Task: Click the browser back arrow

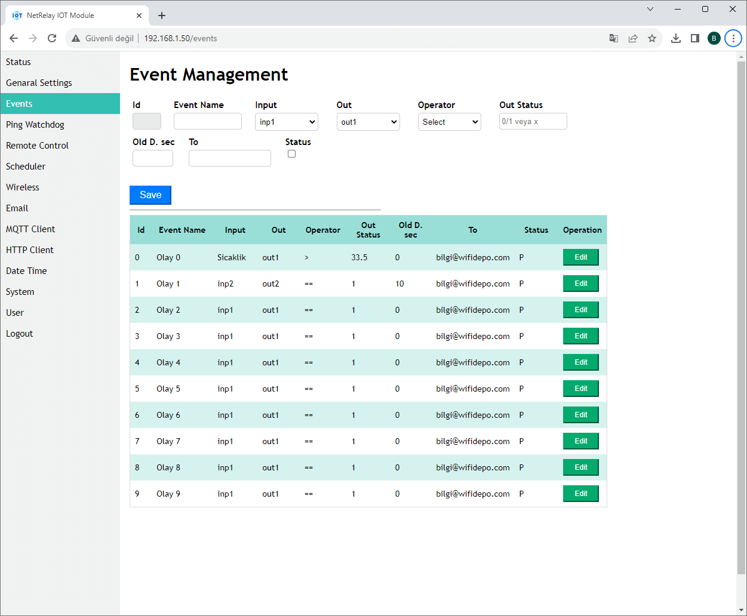Action: (x=14, y=38)
